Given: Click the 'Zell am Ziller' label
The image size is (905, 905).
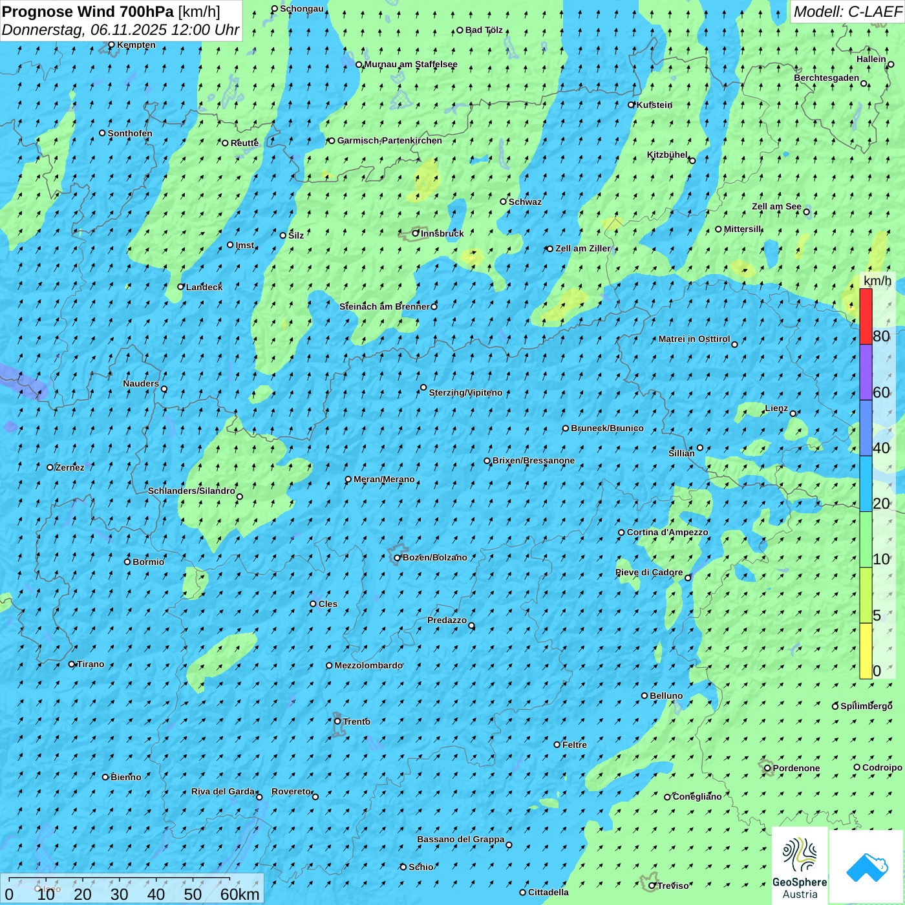Looking at the screenshot, I should click(582, 248).
